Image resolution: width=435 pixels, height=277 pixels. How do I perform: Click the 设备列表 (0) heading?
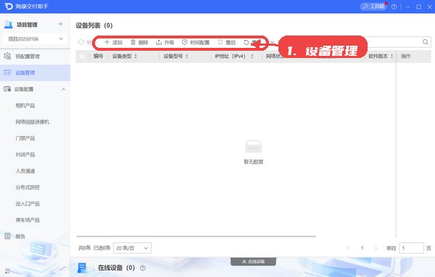(x=94, y=25)
